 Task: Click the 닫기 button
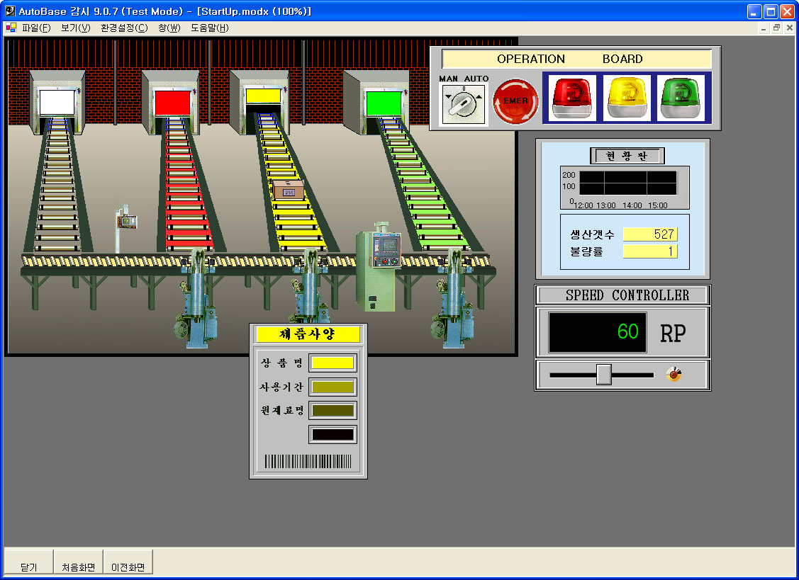tap(29, 567)
